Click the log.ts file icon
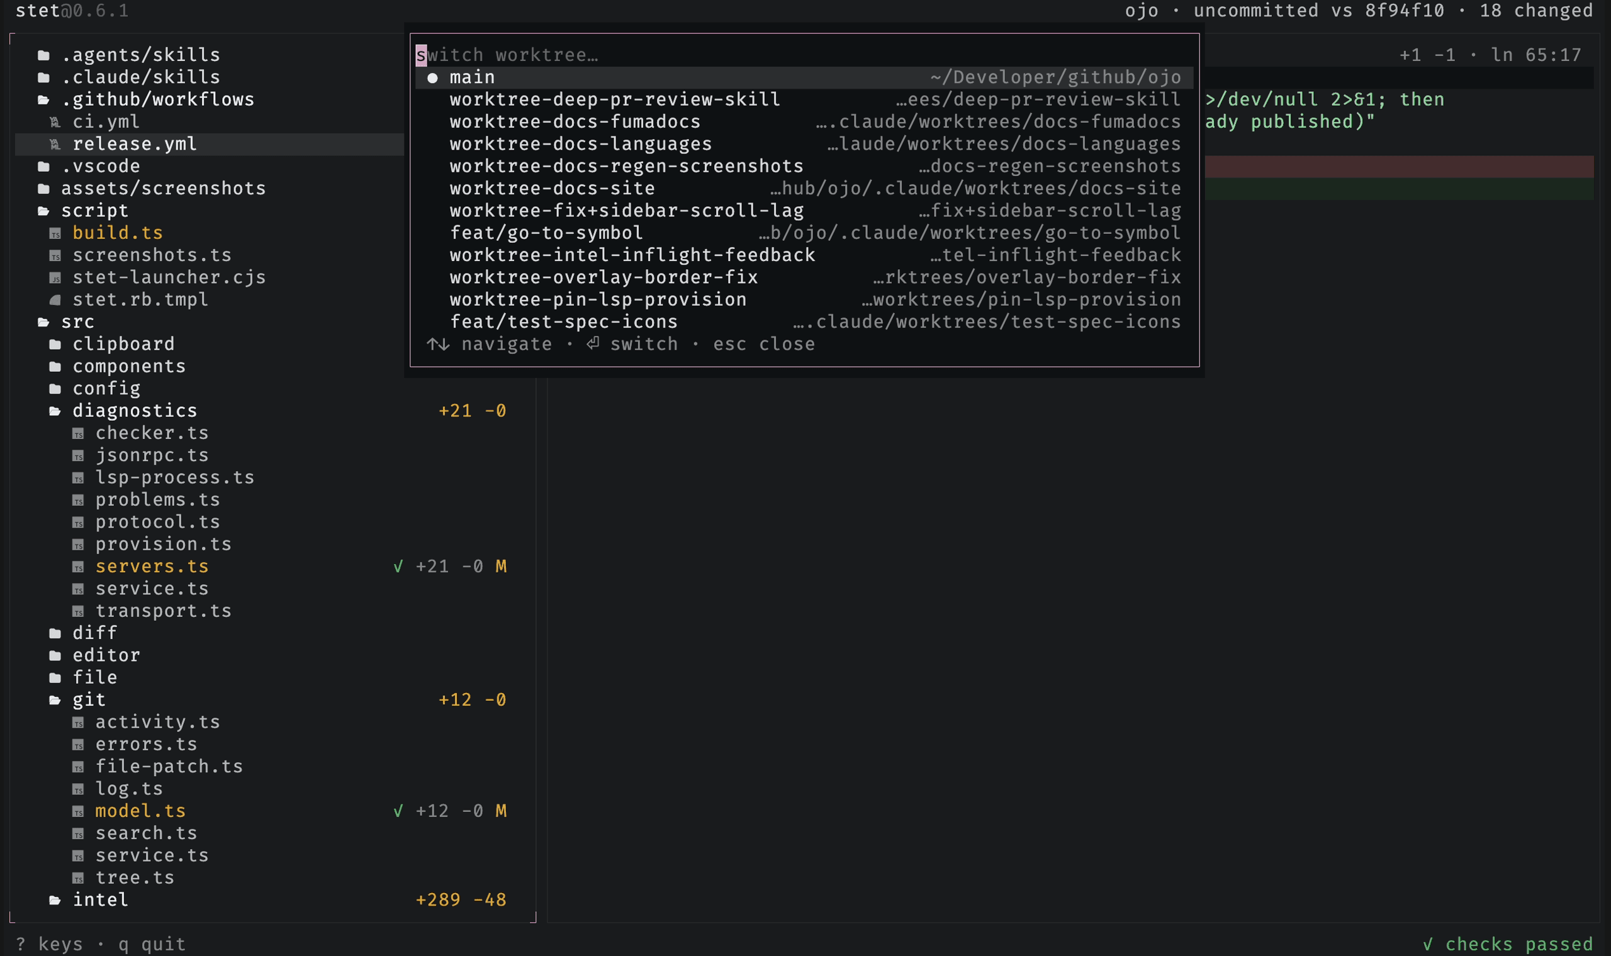 (78, 789)
